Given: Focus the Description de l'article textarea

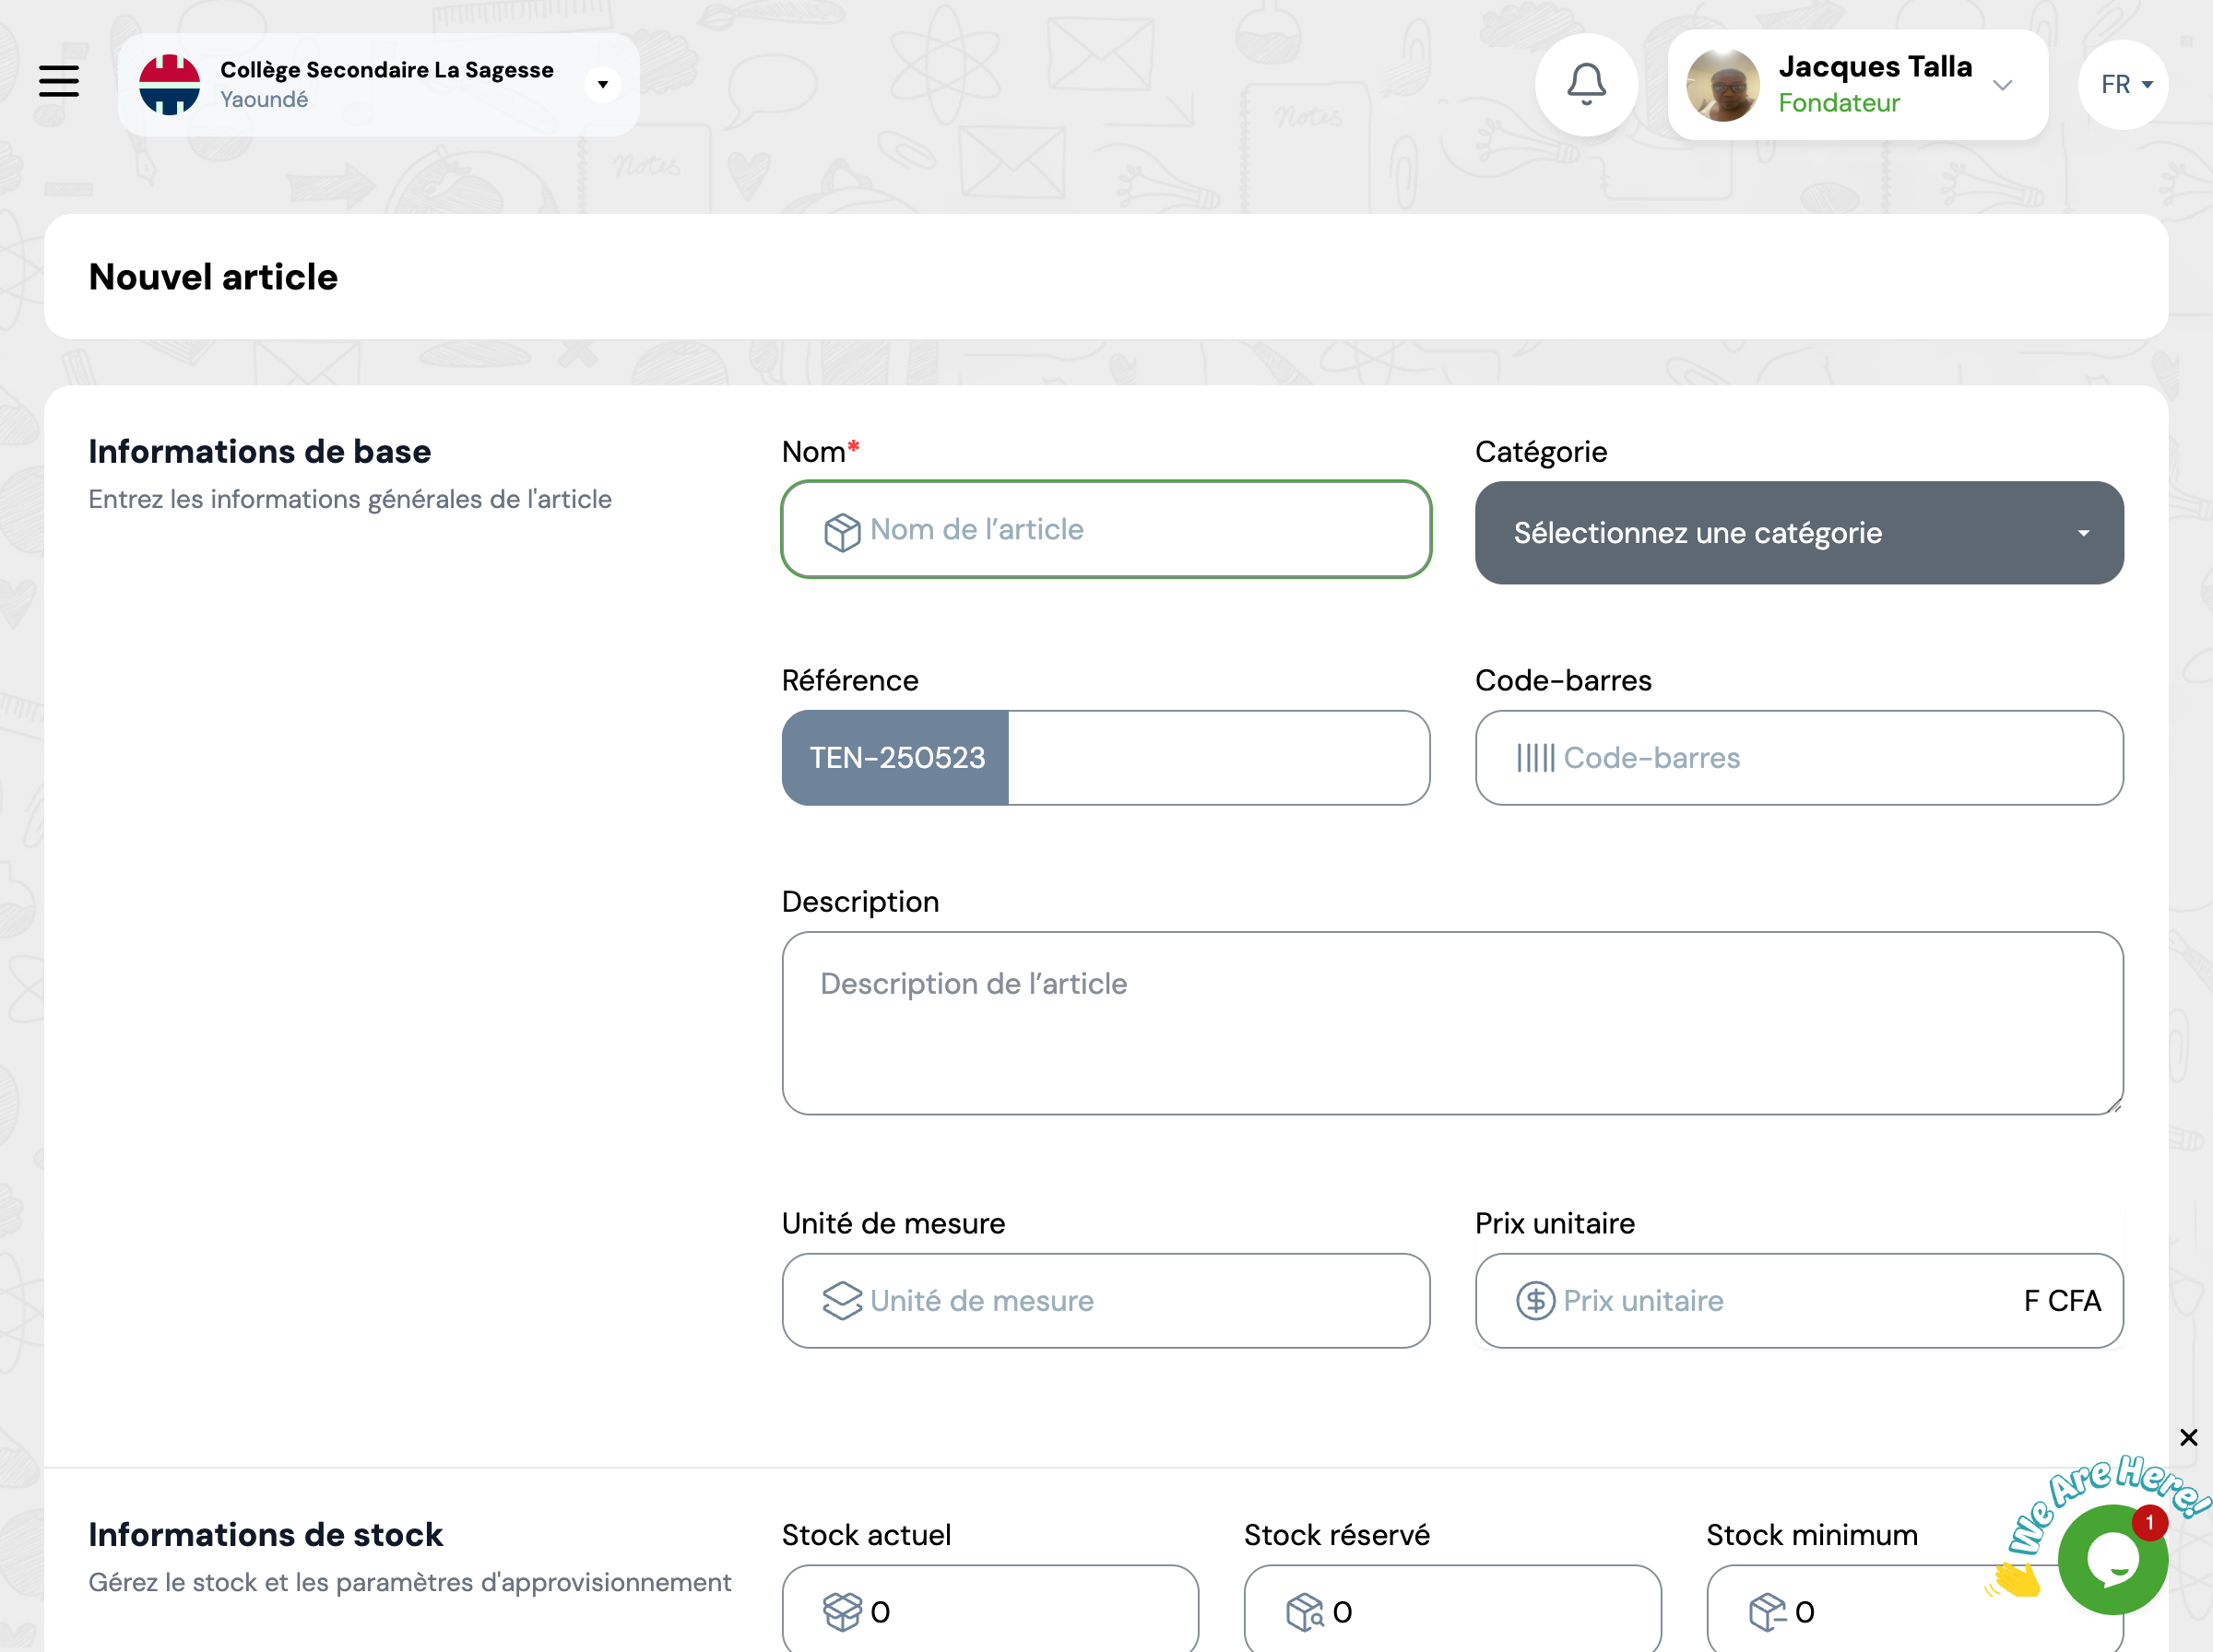Looking at the screenshot, I should pyautogui.click(x=1452, y=1023).
